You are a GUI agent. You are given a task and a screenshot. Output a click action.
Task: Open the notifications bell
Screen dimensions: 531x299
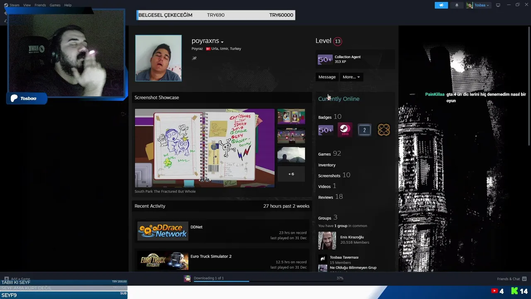click(457, 5)
